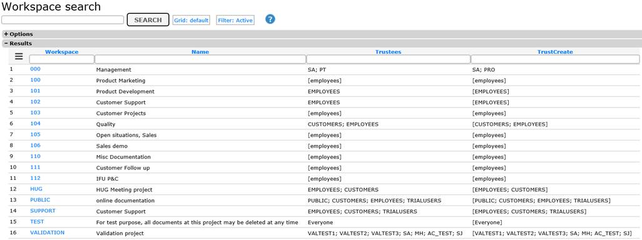The image size is (642, 240).
Task: Click the TrustCreate column filter field
Action: coord(556,59)
